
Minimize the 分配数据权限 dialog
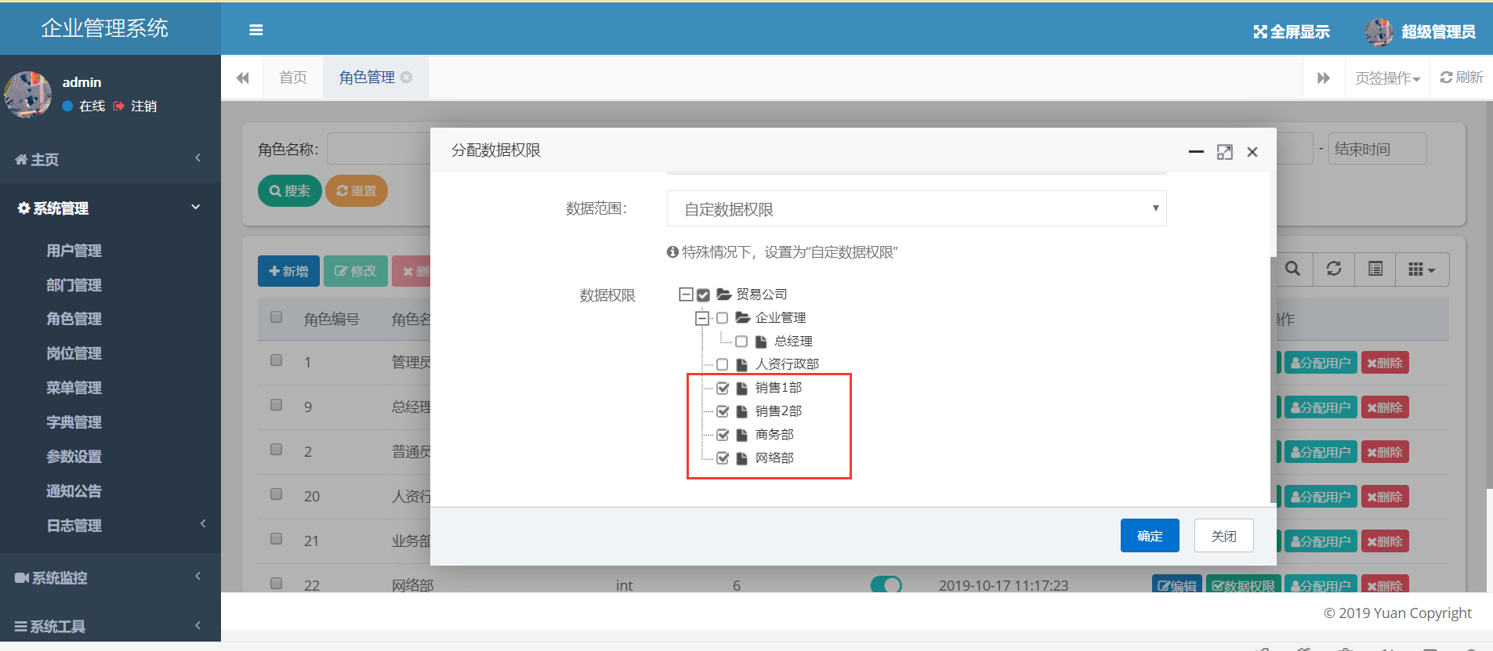[1196, 151]
